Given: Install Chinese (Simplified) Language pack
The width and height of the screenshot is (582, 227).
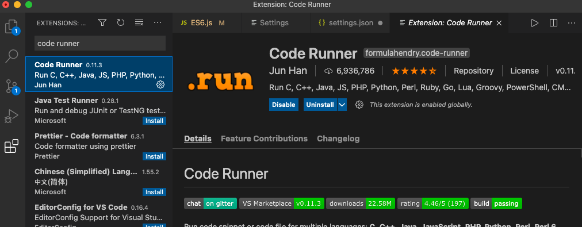Looking at the screenshot, I should click(154, 192).
